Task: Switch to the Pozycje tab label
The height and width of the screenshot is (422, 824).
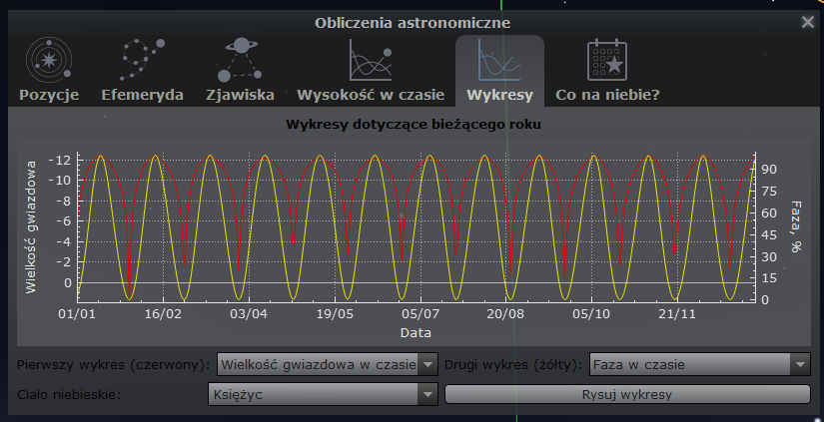Action: [x=48, y=96]
